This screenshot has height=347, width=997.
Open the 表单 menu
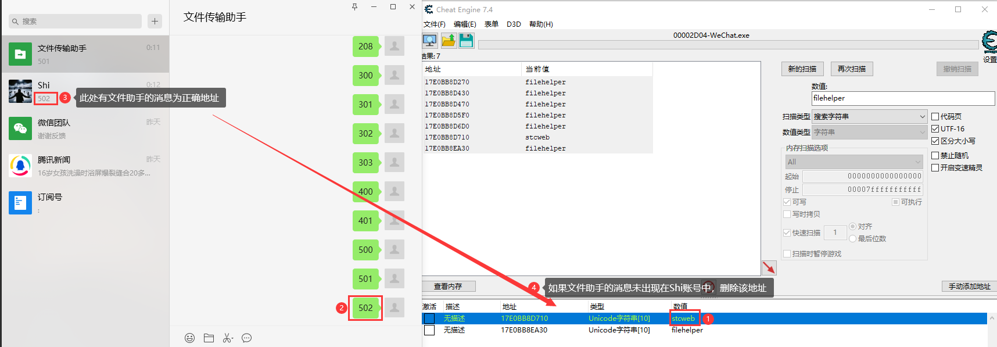point(492,24)
